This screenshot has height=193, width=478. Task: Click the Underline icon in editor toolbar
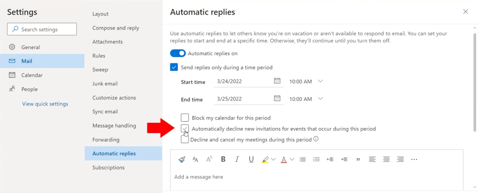click(x=251, y=159)
